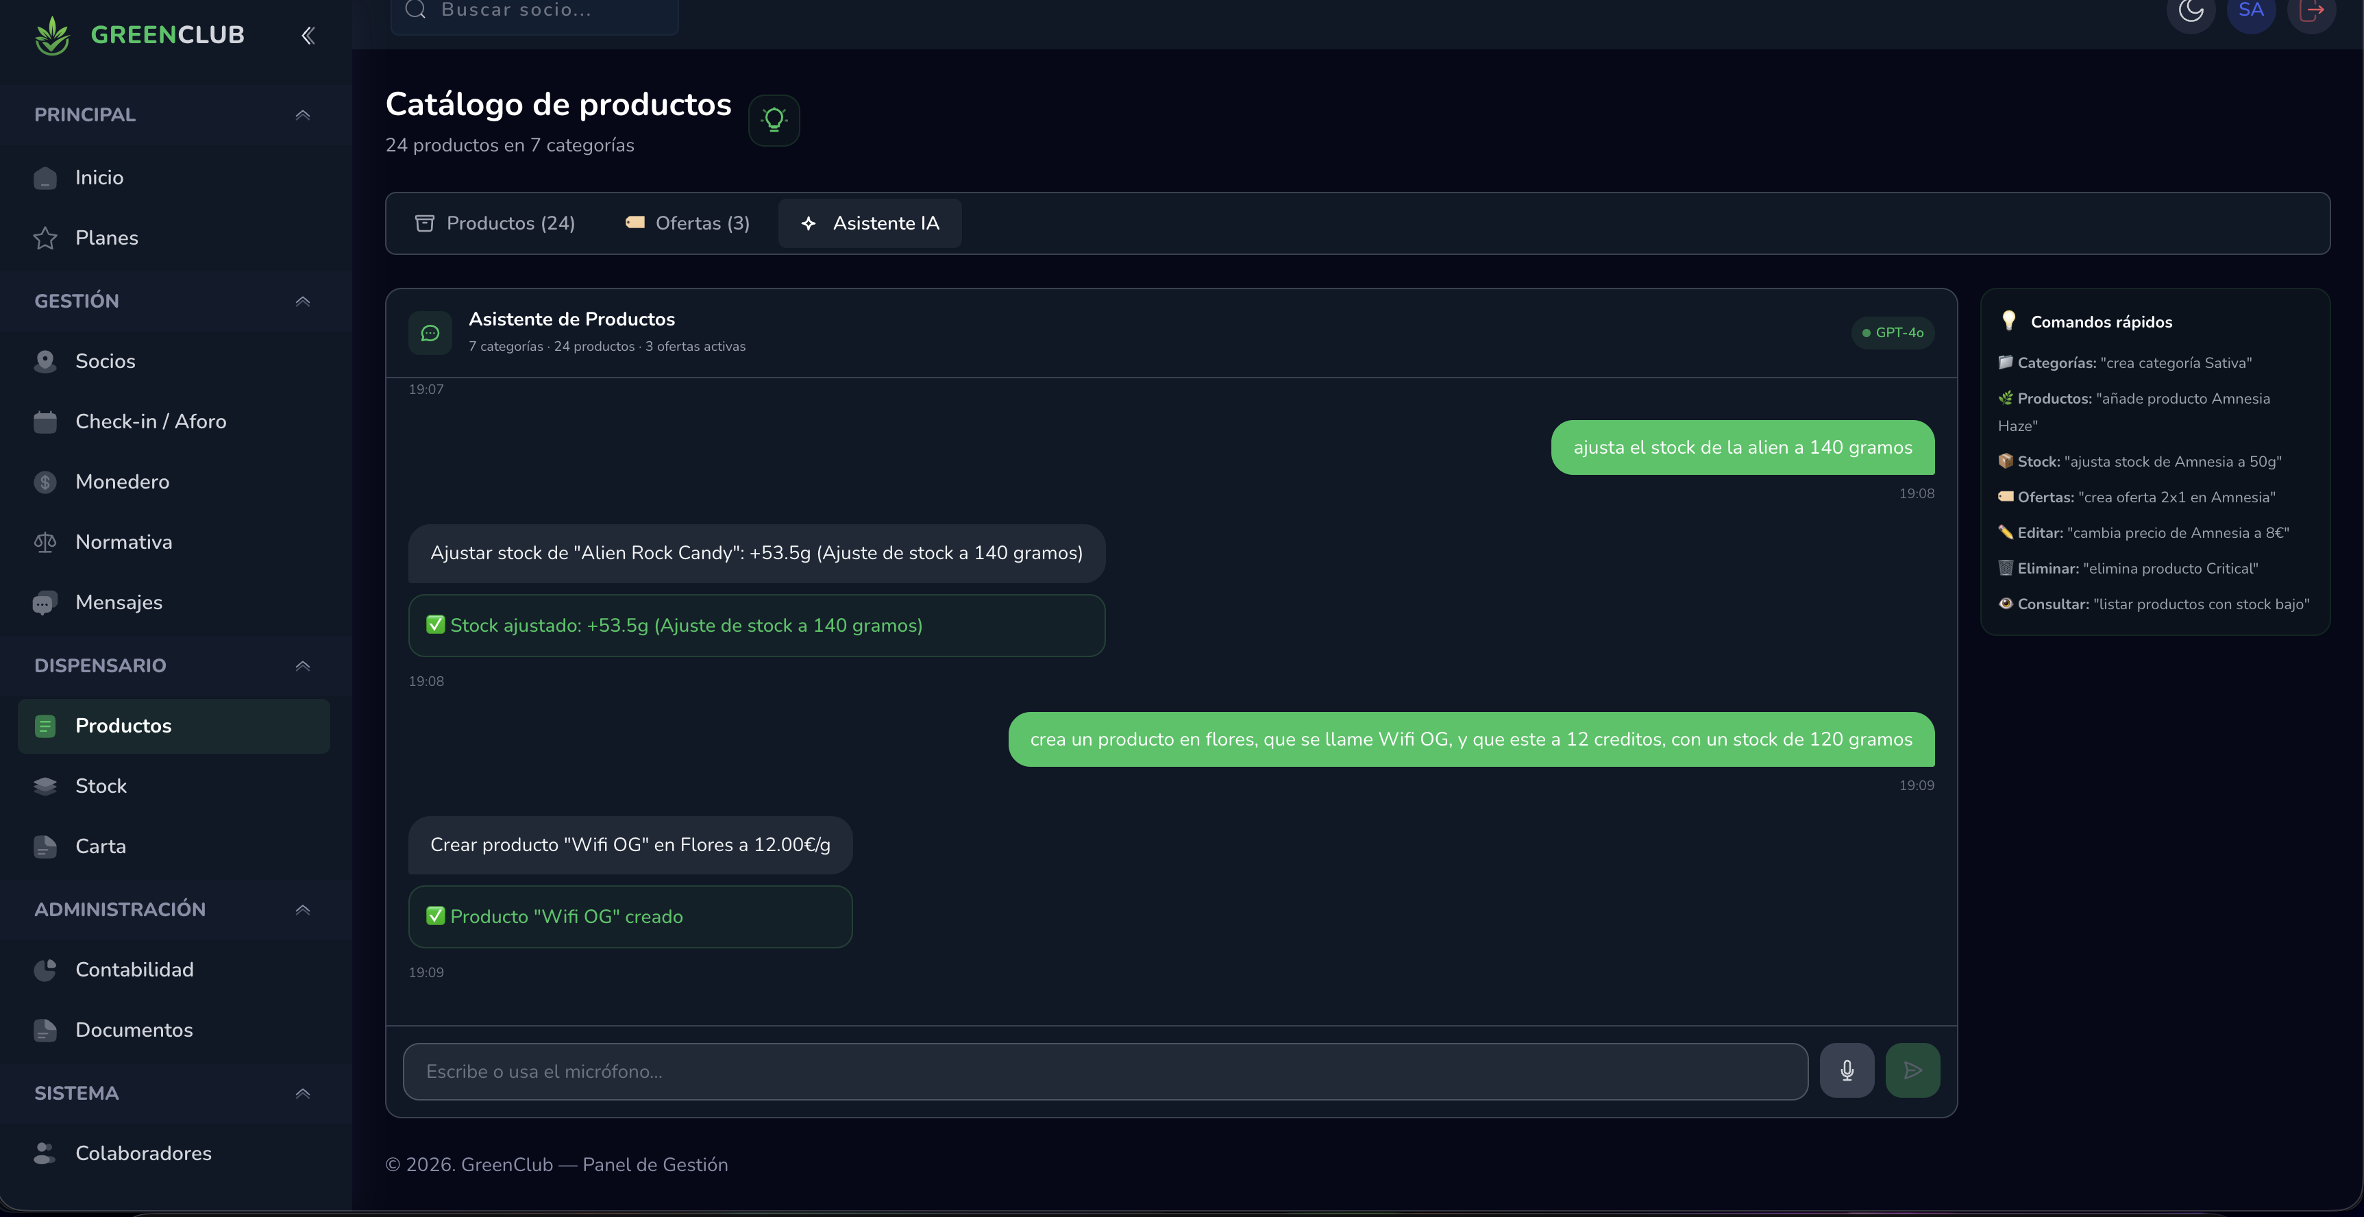Open Monedero from the sidebar icon

tap(46, 481)
